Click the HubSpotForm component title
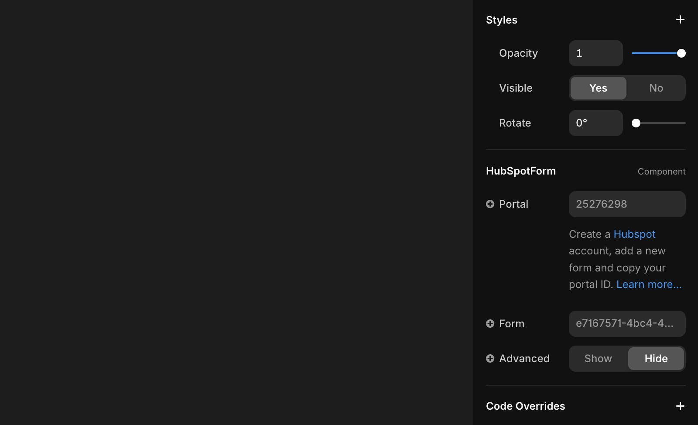Image resolution: width=698 pixels, height=425 pixels. coord(520,171)
